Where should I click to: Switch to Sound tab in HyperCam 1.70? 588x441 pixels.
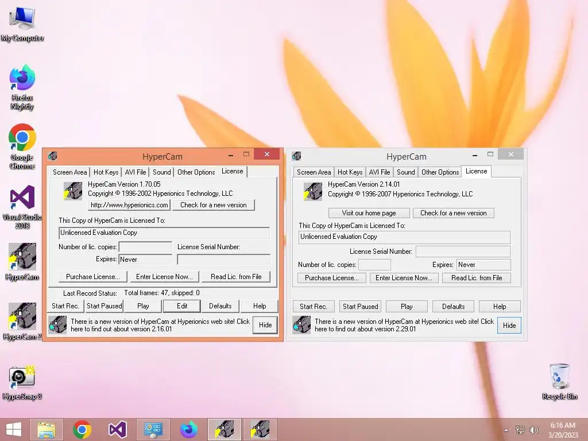161,172
